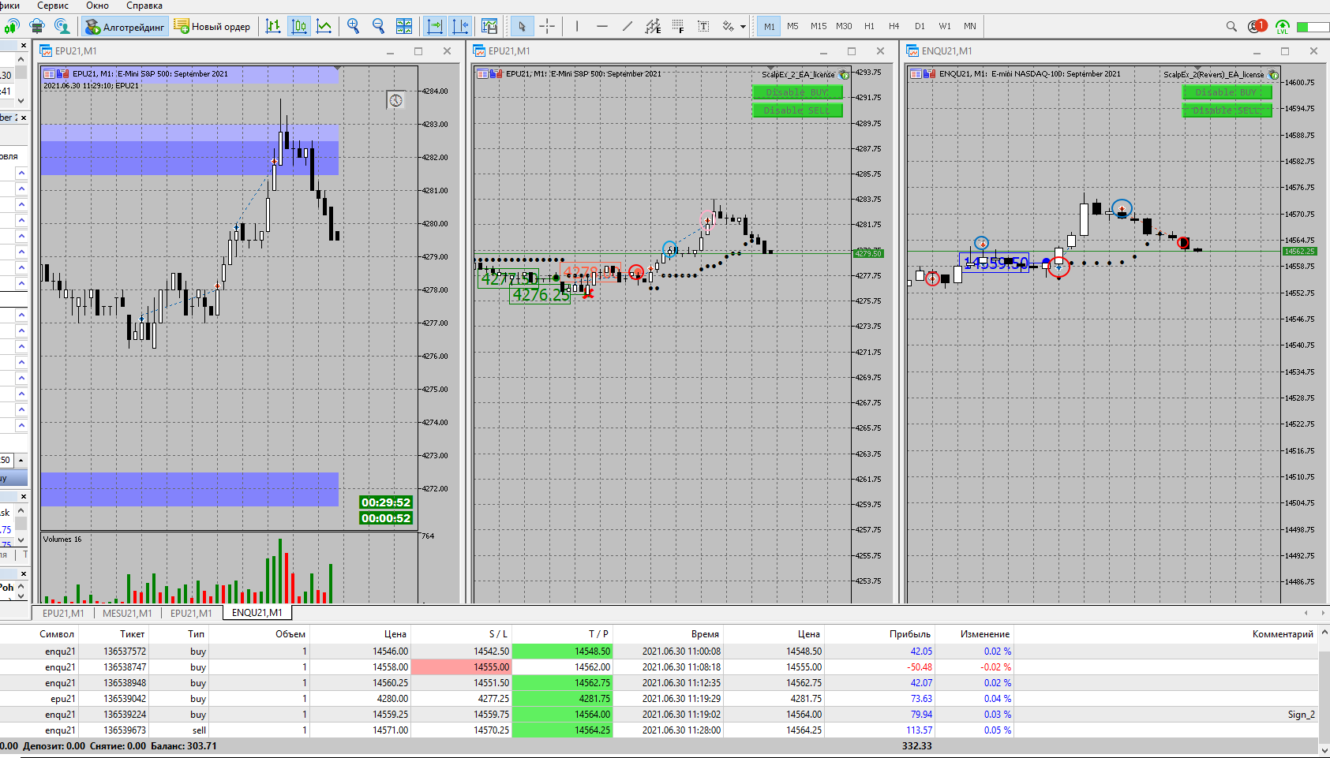
Task: Click the ScalpEx_2_EA_license expert icon
Action: pos(845,75)
